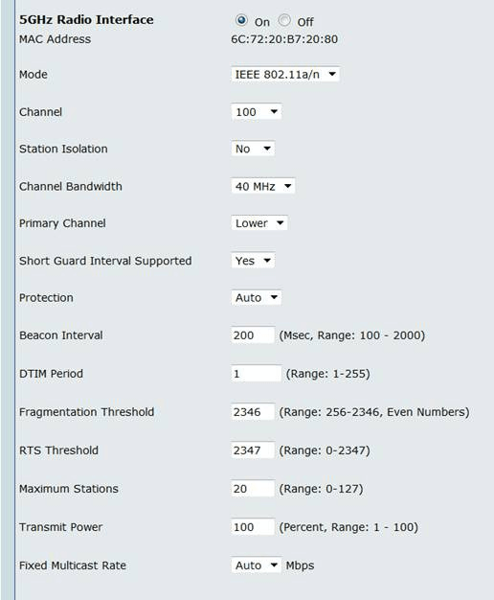Screen dimensions: 494x600
Task: Select the On radio button for 5GHz Radio
Action: [x=241, y=20]
